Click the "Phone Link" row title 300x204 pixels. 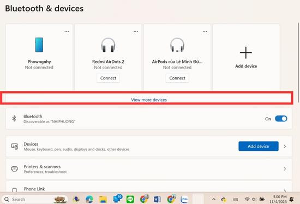(x=34, y=189)
